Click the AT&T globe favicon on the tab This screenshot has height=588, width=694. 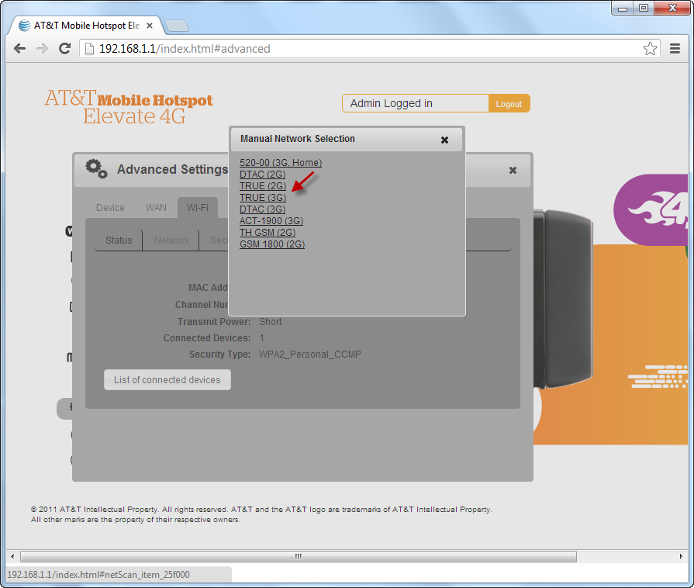(24, 26)
